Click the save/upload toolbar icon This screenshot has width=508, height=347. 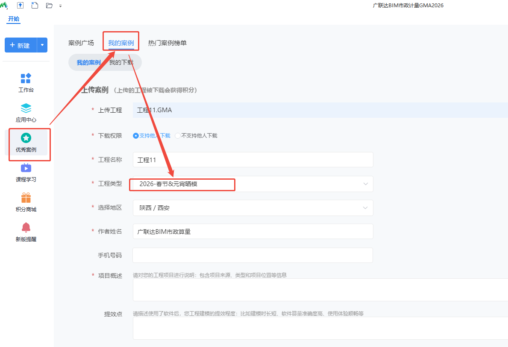click(20, 6)
